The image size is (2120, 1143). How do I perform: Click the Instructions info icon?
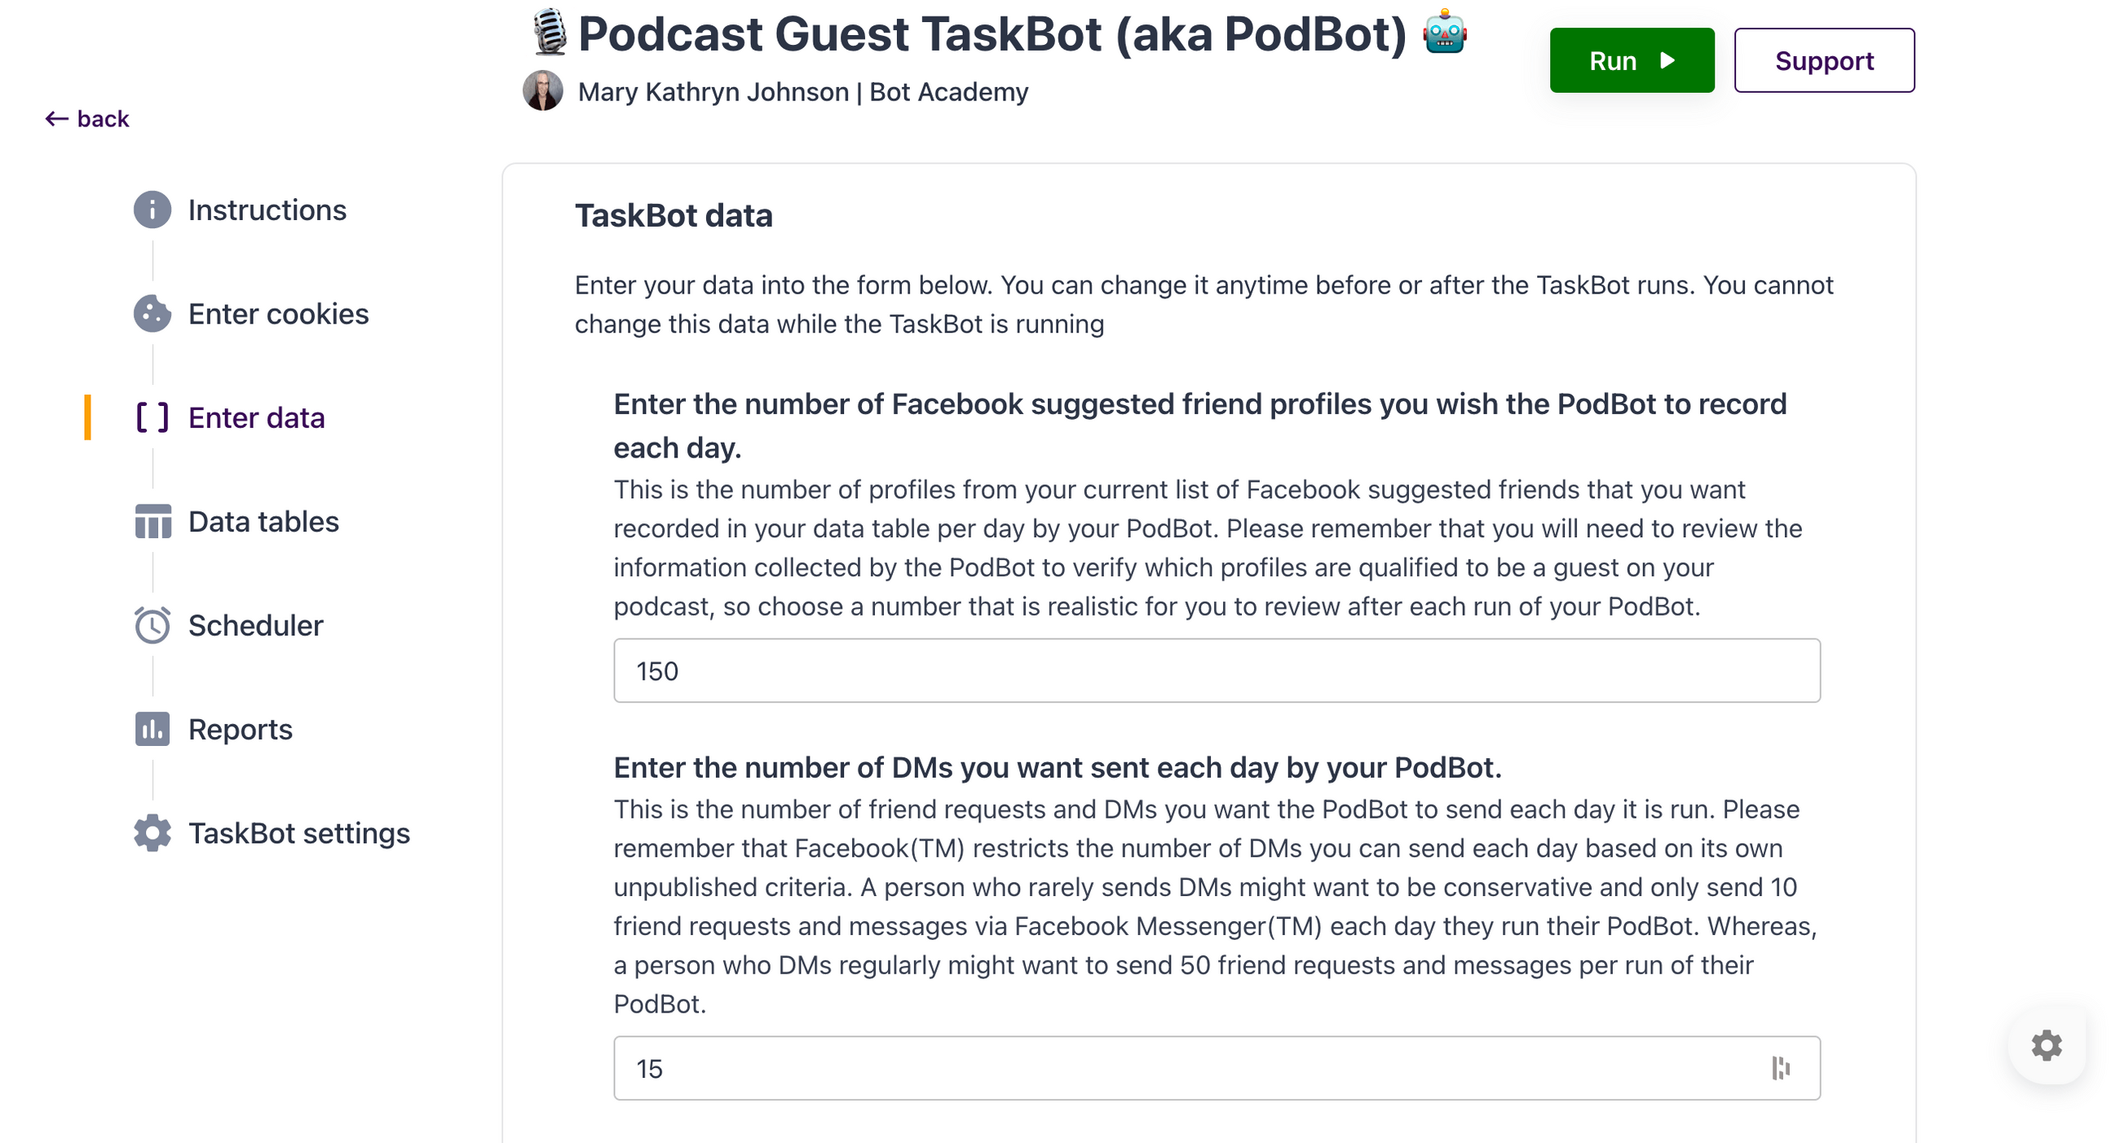coord(152,210)
